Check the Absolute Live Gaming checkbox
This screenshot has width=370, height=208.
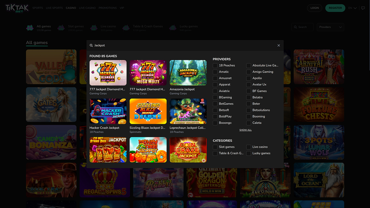pyautogui.click(x=248, y=65)
